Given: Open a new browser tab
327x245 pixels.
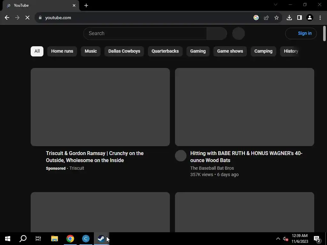Looking at the screenshot, I should pyautogui.click(x=86, y=5).
